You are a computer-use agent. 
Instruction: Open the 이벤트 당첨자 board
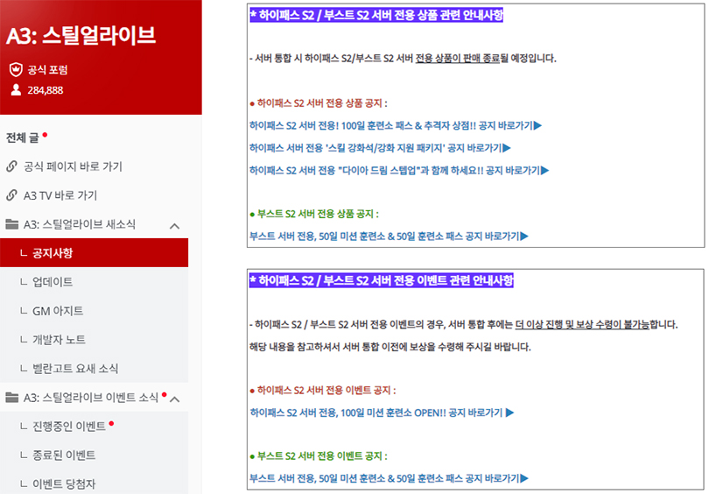pos(64,484)
